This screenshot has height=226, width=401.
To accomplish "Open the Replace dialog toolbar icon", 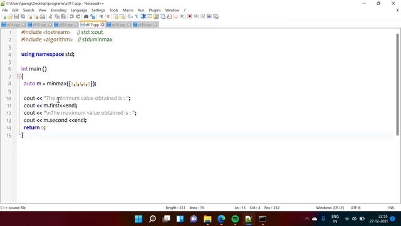I will (93, 17).
